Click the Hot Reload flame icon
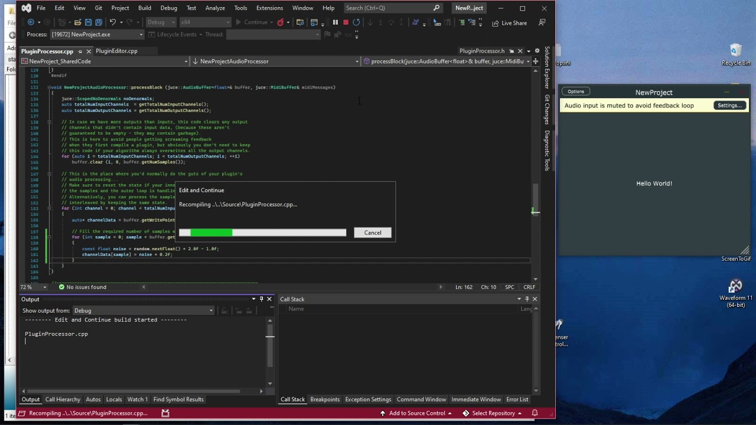 pyautogui.click(x=281, y=22)
